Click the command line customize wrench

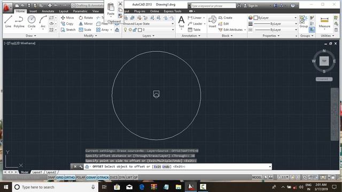81,166
